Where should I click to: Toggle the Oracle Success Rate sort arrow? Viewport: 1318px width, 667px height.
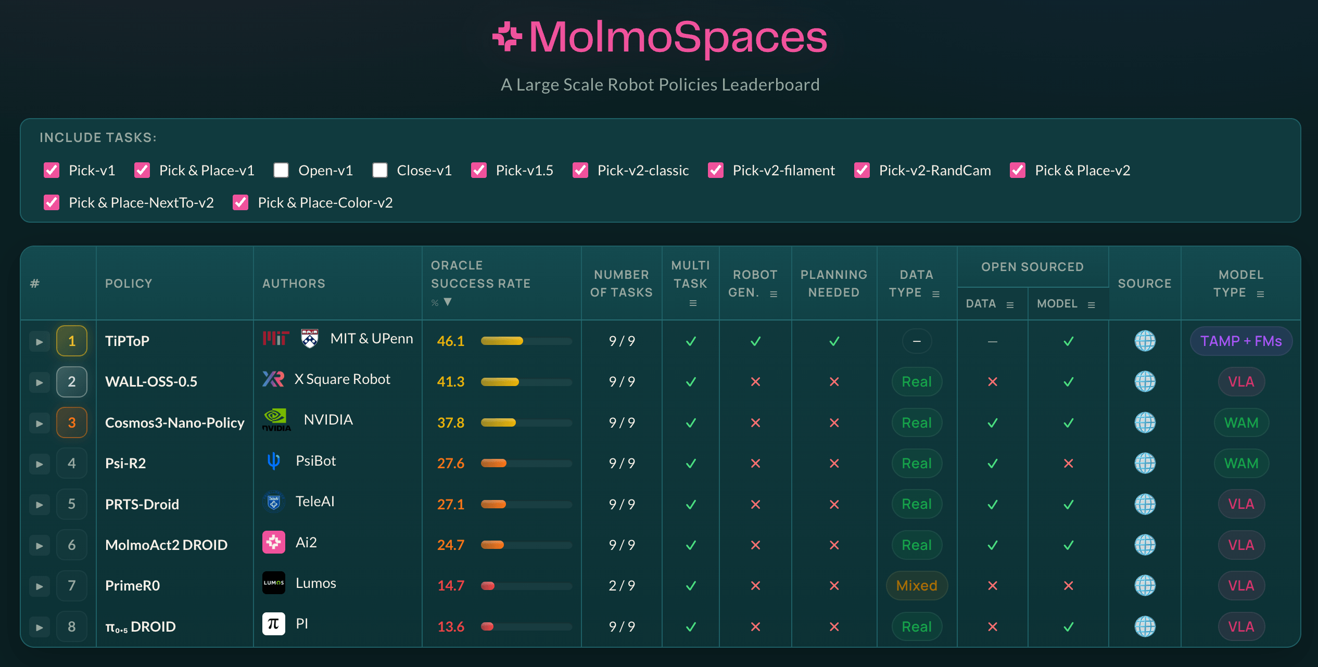click(448, 302)
